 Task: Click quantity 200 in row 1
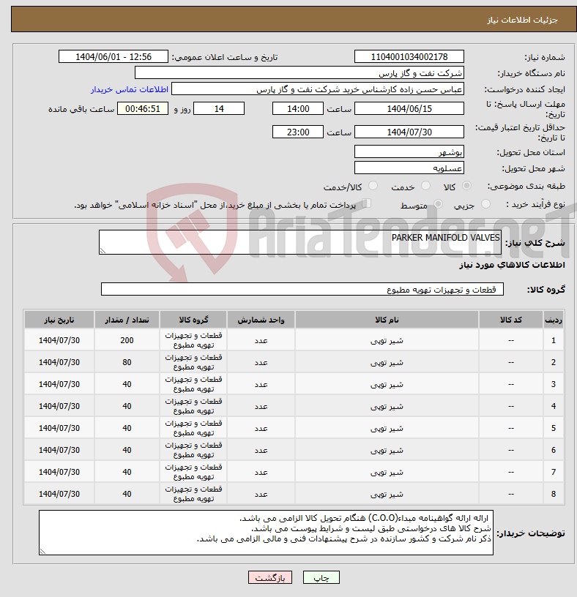pos(127,340)
